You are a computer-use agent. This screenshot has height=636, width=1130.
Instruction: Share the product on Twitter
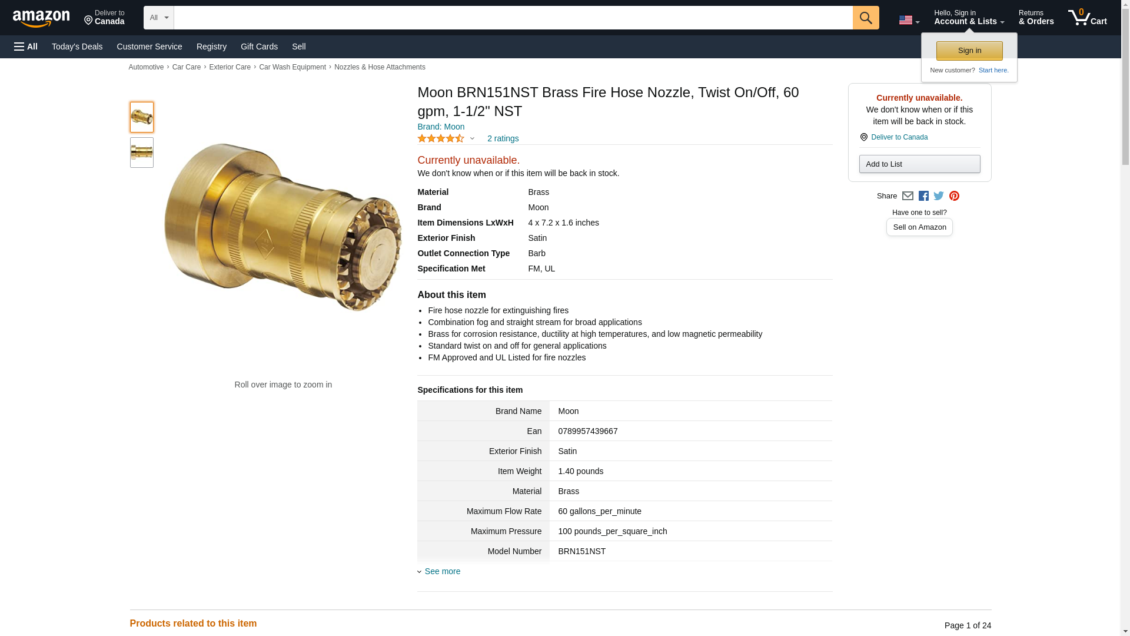point(939,196)
